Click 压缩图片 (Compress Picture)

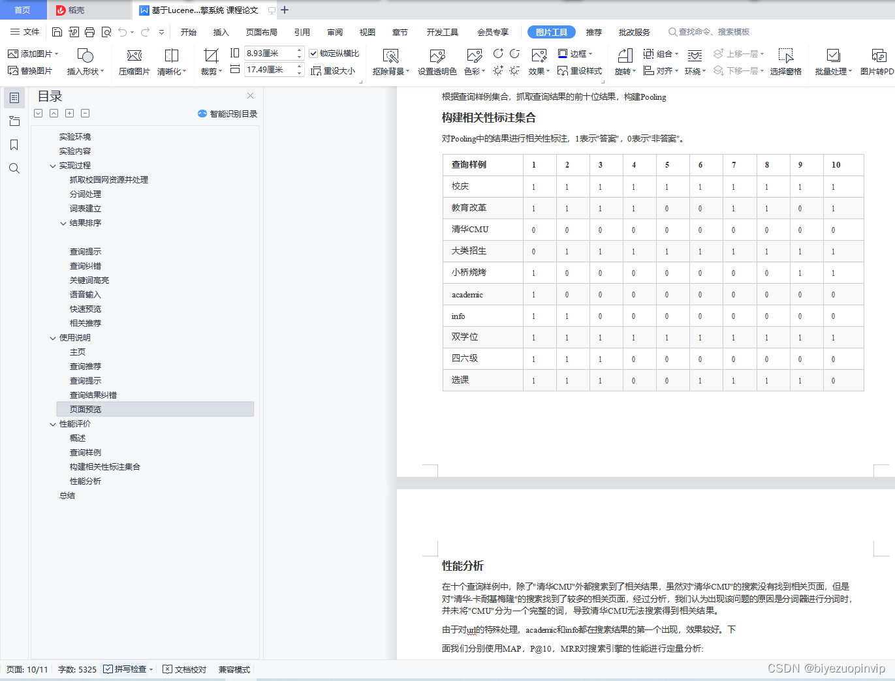coord(134,62)
